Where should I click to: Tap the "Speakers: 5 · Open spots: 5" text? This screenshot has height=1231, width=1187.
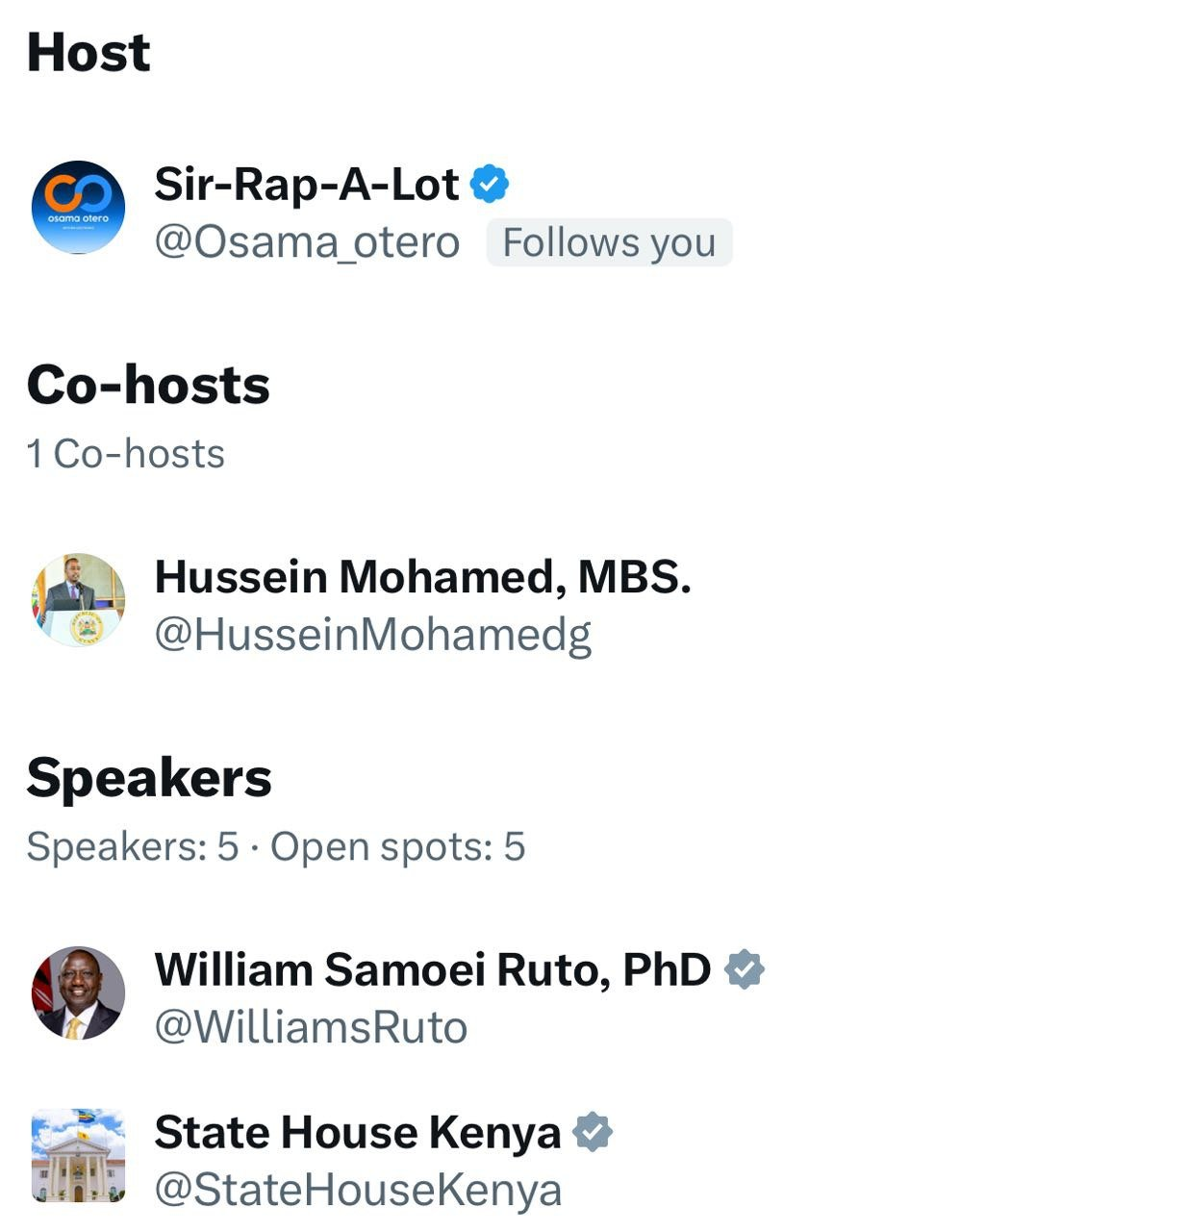point(276,846)
